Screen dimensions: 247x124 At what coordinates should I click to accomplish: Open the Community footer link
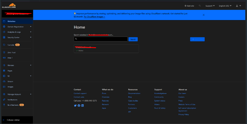tap(159, 97)
